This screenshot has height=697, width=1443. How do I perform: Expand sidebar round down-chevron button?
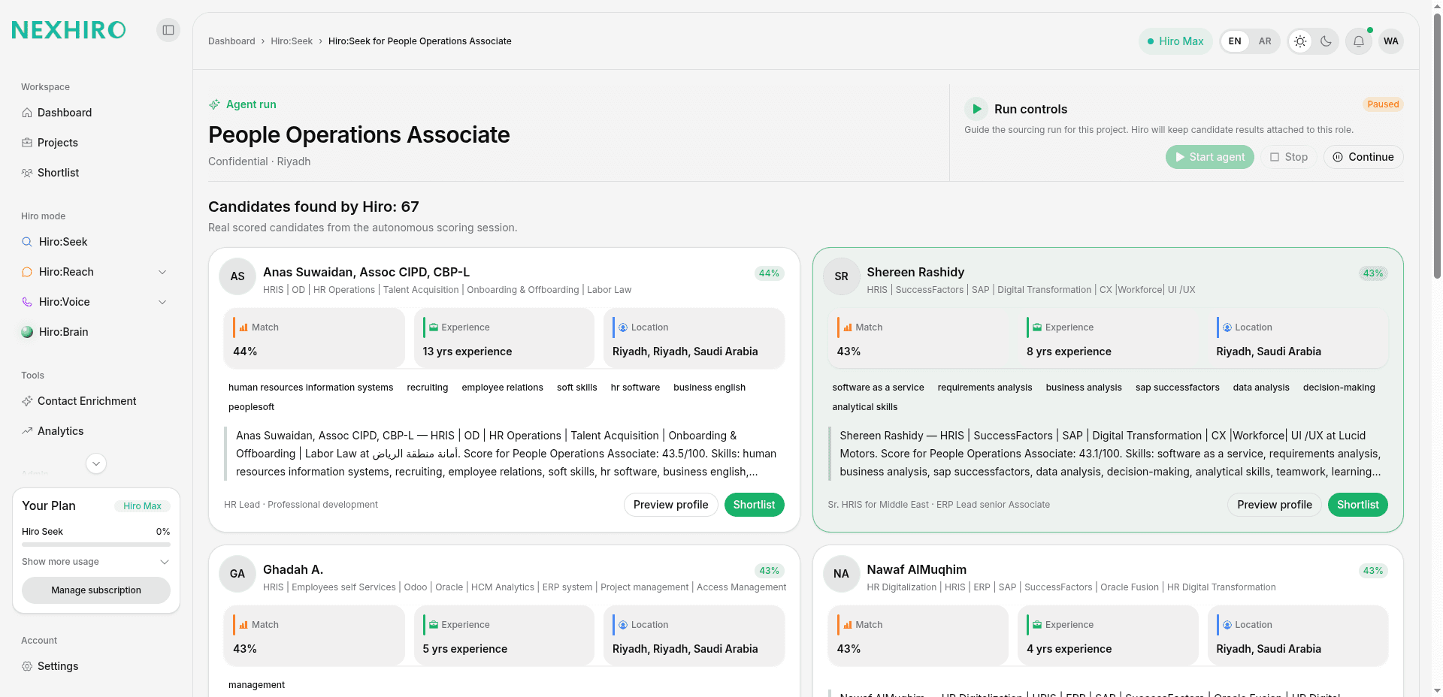pyautogui.click(x=96, y=463)
